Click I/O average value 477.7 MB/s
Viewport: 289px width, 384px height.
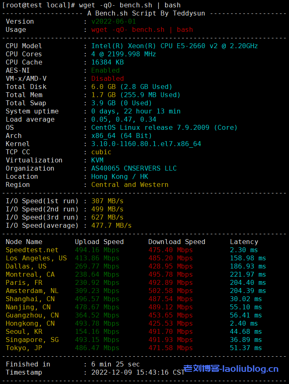point(111,226)
